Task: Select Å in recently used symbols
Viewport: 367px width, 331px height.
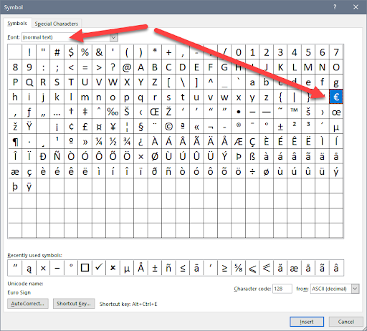Action: point(140,268)
